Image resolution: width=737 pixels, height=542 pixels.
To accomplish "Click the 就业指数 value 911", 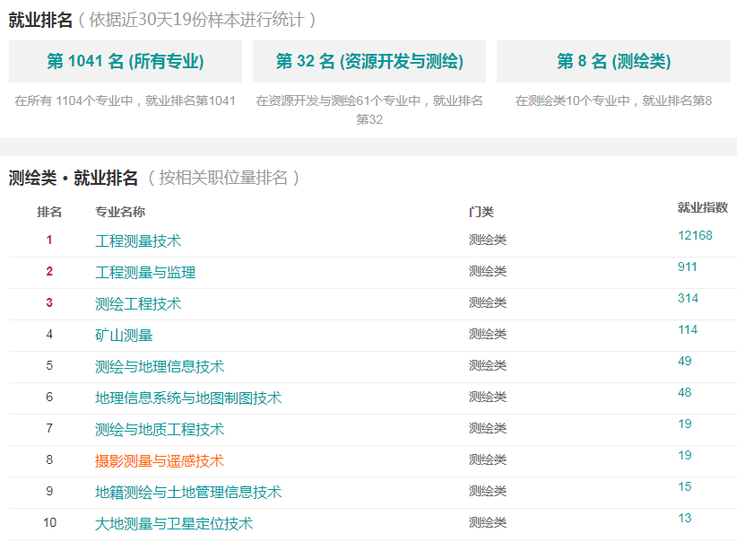I will tap(687, 267).
